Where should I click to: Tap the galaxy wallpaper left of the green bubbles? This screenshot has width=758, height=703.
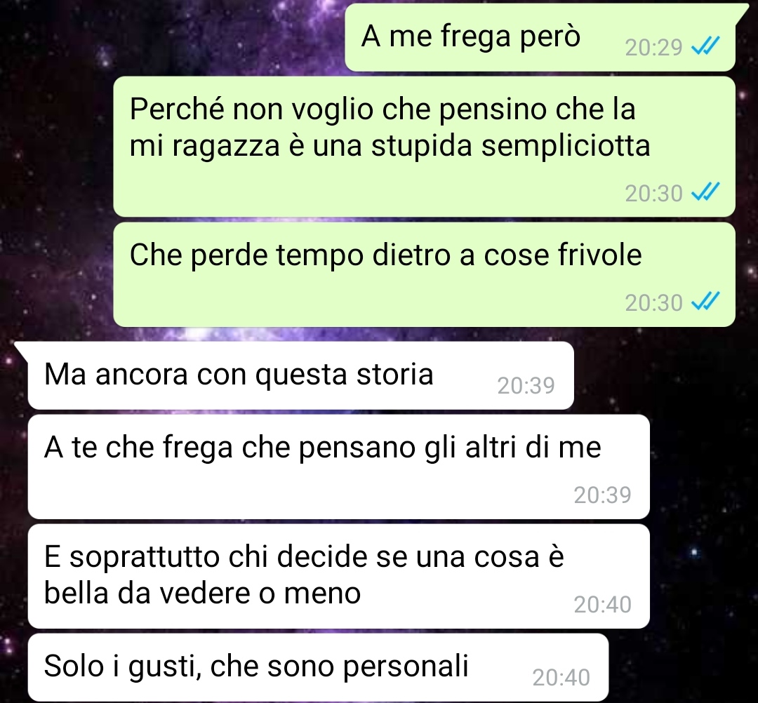[55, 193]
